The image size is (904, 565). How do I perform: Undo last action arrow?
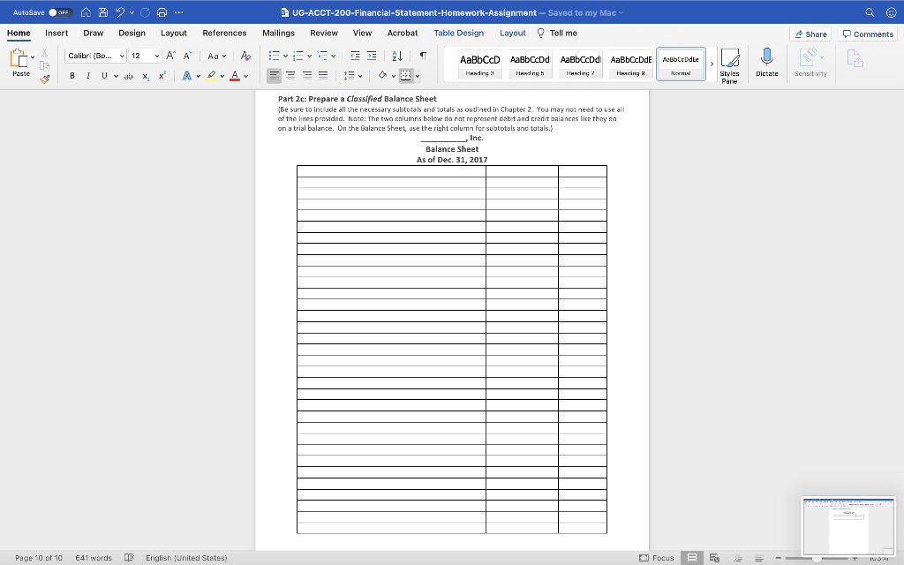tap(120, 12)
